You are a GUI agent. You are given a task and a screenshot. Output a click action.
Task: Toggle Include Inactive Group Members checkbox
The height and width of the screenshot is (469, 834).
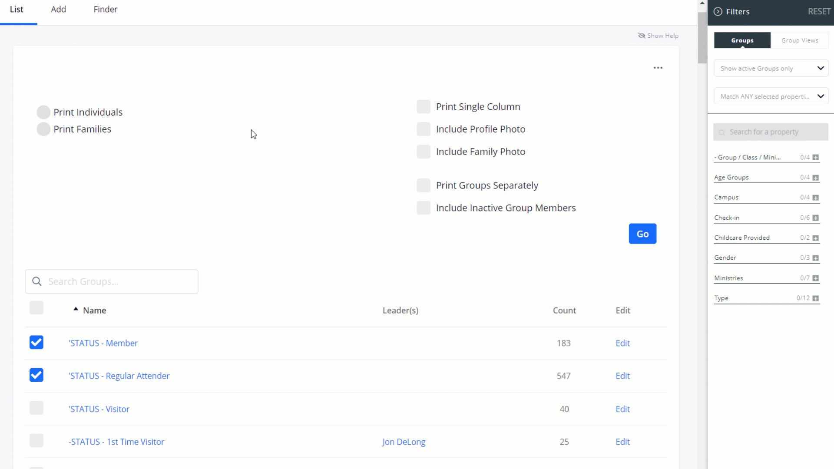tap(424, 207)
